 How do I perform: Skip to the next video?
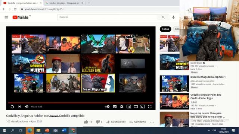click(20, 107)
